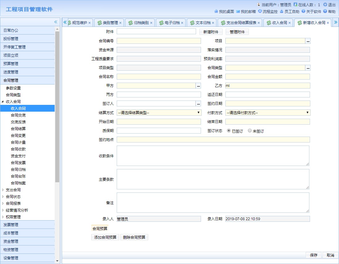Open the 投标管理 sidebar menu
Screen dimensions: 339x264
27,39
